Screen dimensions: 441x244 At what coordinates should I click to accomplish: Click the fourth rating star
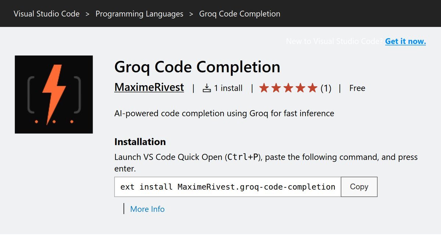pyautogui.click(x=300, y=88)
